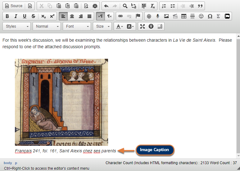Apply Block Quote formatting
The image size is (240, 171).
tap(200, 6)
